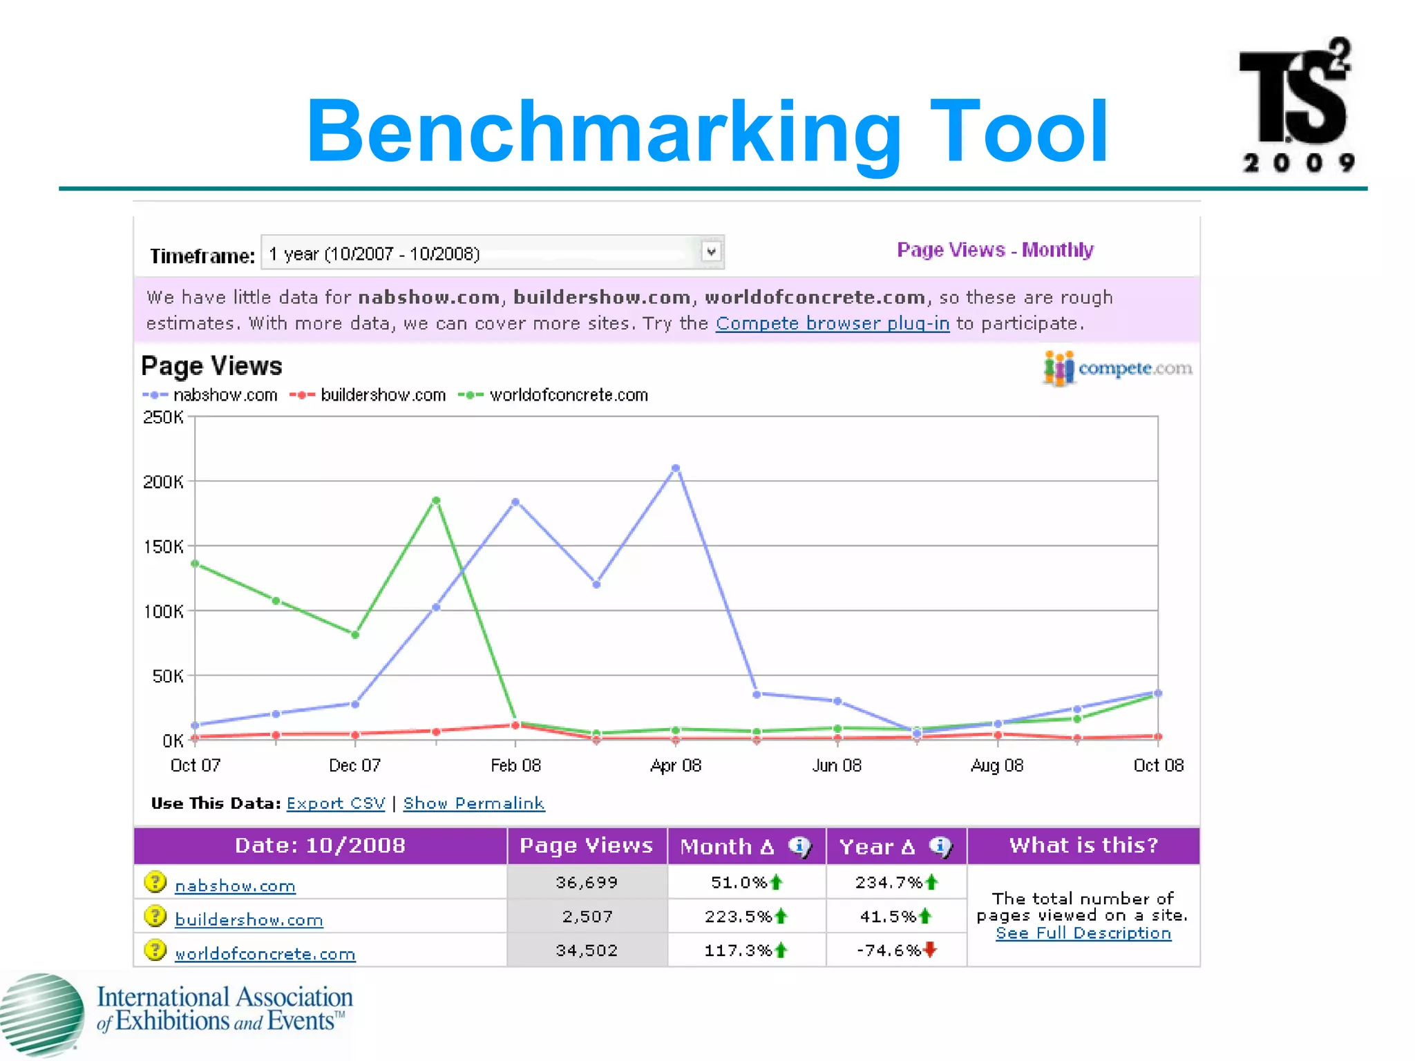1415x1061 pixels.
Task: Click See Full Description link
Action: click(x=1083, y=933)
